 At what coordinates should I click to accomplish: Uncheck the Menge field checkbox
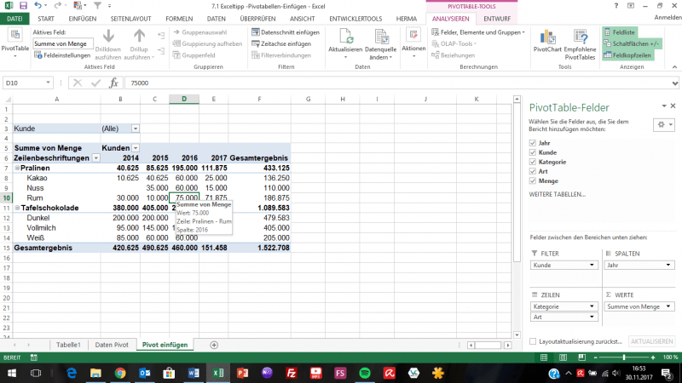tap(532, 181)
